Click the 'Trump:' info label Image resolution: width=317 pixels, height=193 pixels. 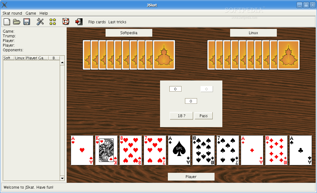click(9, 36)
